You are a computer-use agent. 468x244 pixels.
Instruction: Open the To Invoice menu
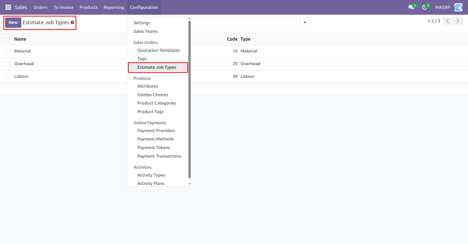point(64,7)
